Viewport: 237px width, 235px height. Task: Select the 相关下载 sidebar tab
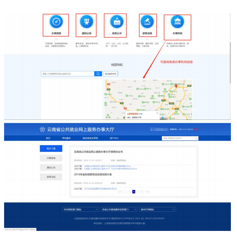pos(51,149)
